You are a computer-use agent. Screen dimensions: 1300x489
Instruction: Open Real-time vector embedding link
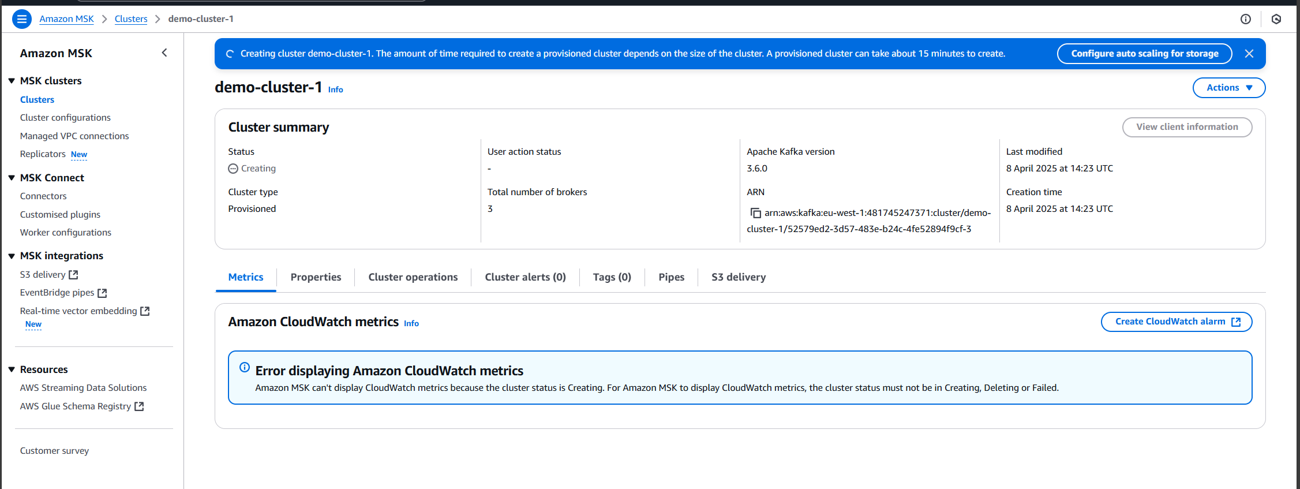85,311
